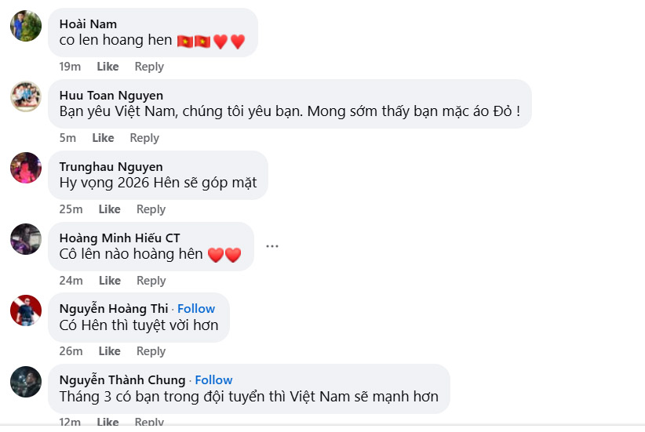
Task: Open Huu Toan Nguyen's profile picture
Action: pos(26,97)
